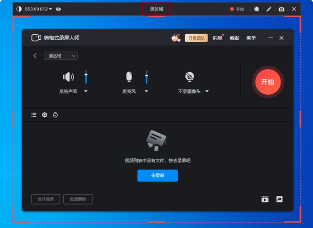
Task: Adjust the microphone volume slider
Action: coord(146,77)
